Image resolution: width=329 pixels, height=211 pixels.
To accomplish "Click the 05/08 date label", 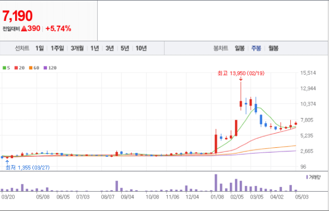I will point(43,197).
